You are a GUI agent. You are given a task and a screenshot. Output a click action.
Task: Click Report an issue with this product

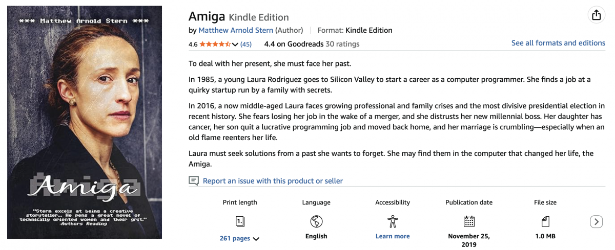(x=273, y=180)
